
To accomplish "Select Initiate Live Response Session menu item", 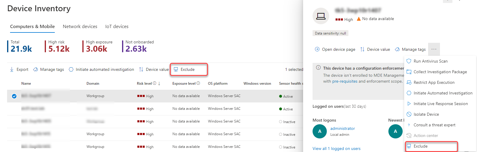I will point(440,104).
